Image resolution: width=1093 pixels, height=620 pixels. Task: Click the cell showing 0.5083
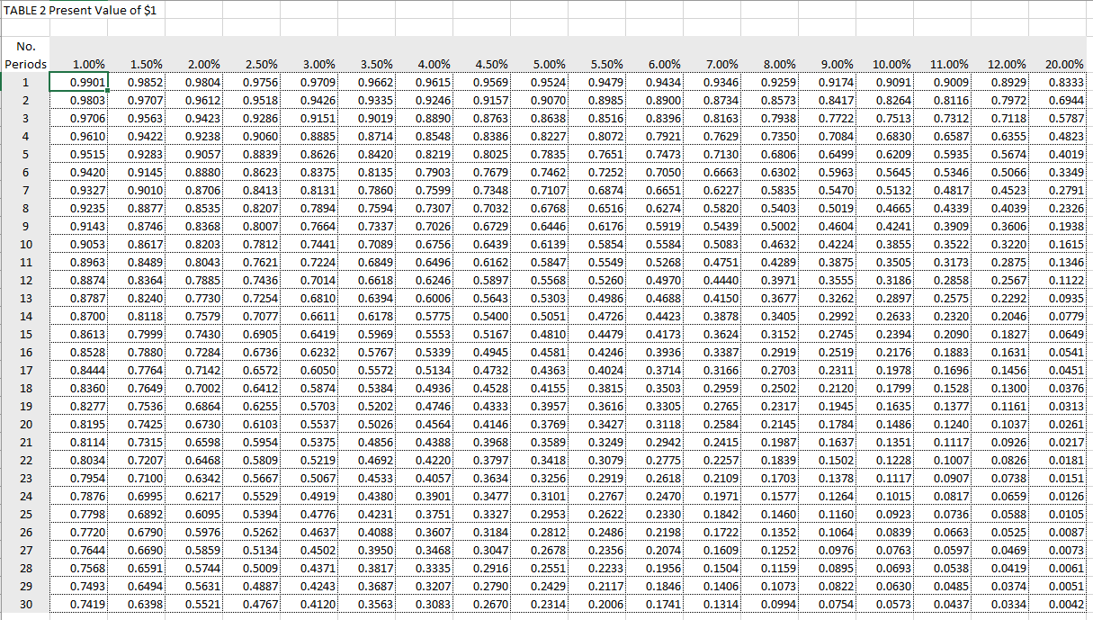(x=722, y=244)
